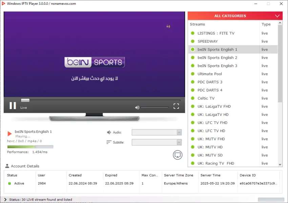288x203 pixels.
Task: Click the expiry date 22.06.2025 08:39
Action: click(119, 183)
